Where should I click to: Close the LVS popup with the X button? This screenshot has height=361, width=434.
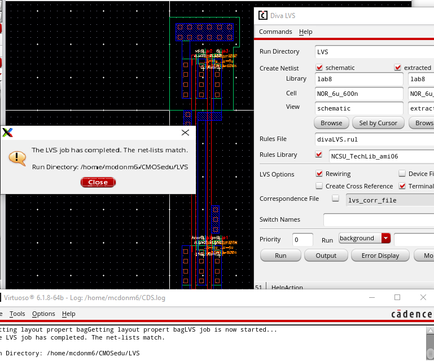(185, 133)
